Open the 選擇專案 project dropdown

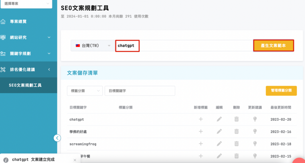pos(26,4)
